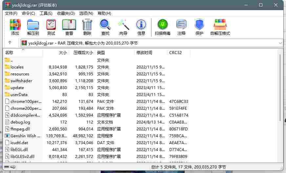Click CRC32 value 47C68C33
286x173 pixels.
(178, 101)
